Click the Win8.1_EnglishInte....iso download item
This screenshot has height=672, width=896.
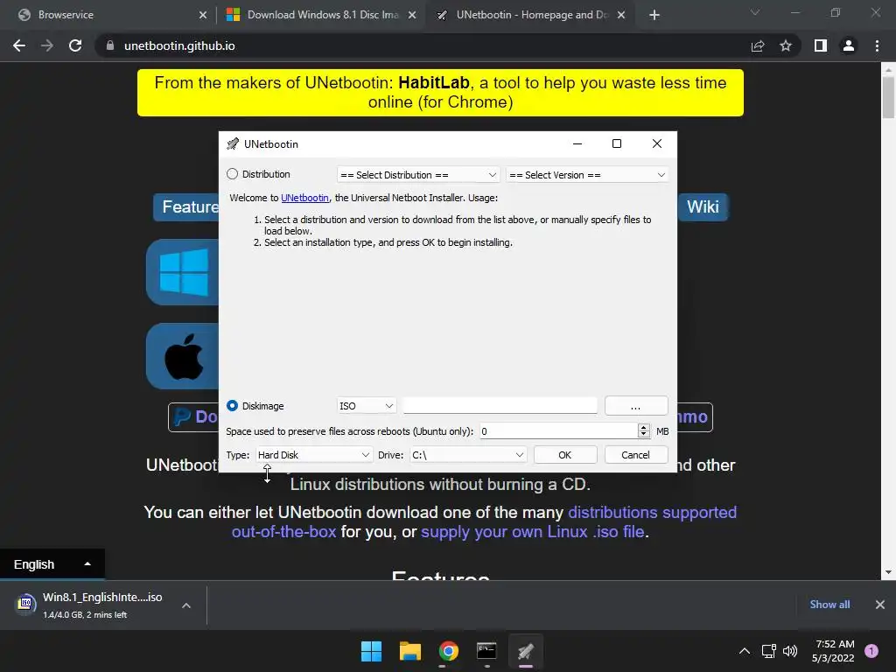click(101, 605)
